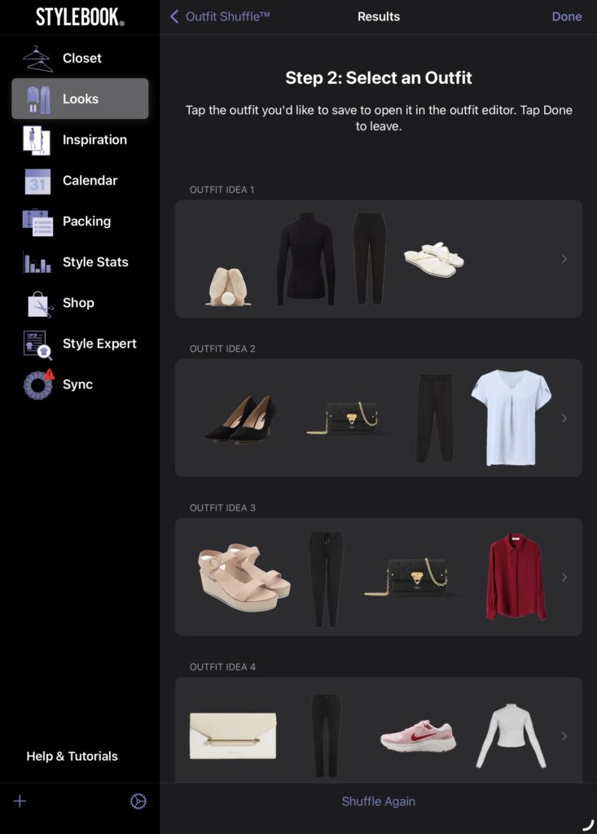Click the Style Expert icon

coord(37,344)
